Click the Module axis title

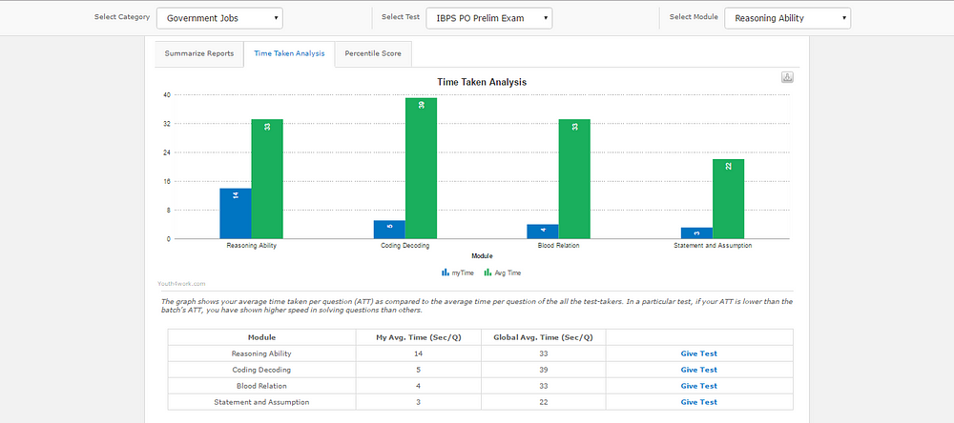[482, 256]
